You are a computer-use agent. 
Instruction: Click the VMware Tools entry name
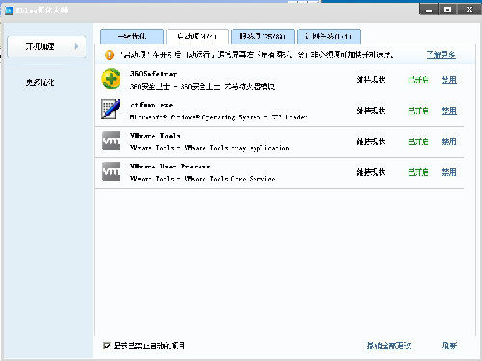(155, 136)
